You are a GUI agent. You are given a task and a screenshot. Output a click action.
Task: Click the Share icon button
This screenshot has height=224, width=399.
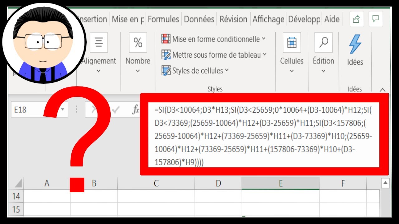356,19
